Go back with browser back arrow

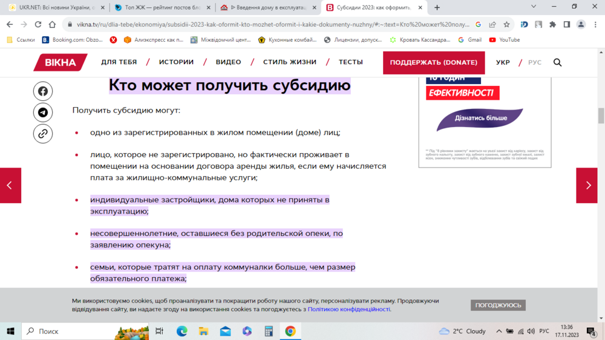(10, 24)
